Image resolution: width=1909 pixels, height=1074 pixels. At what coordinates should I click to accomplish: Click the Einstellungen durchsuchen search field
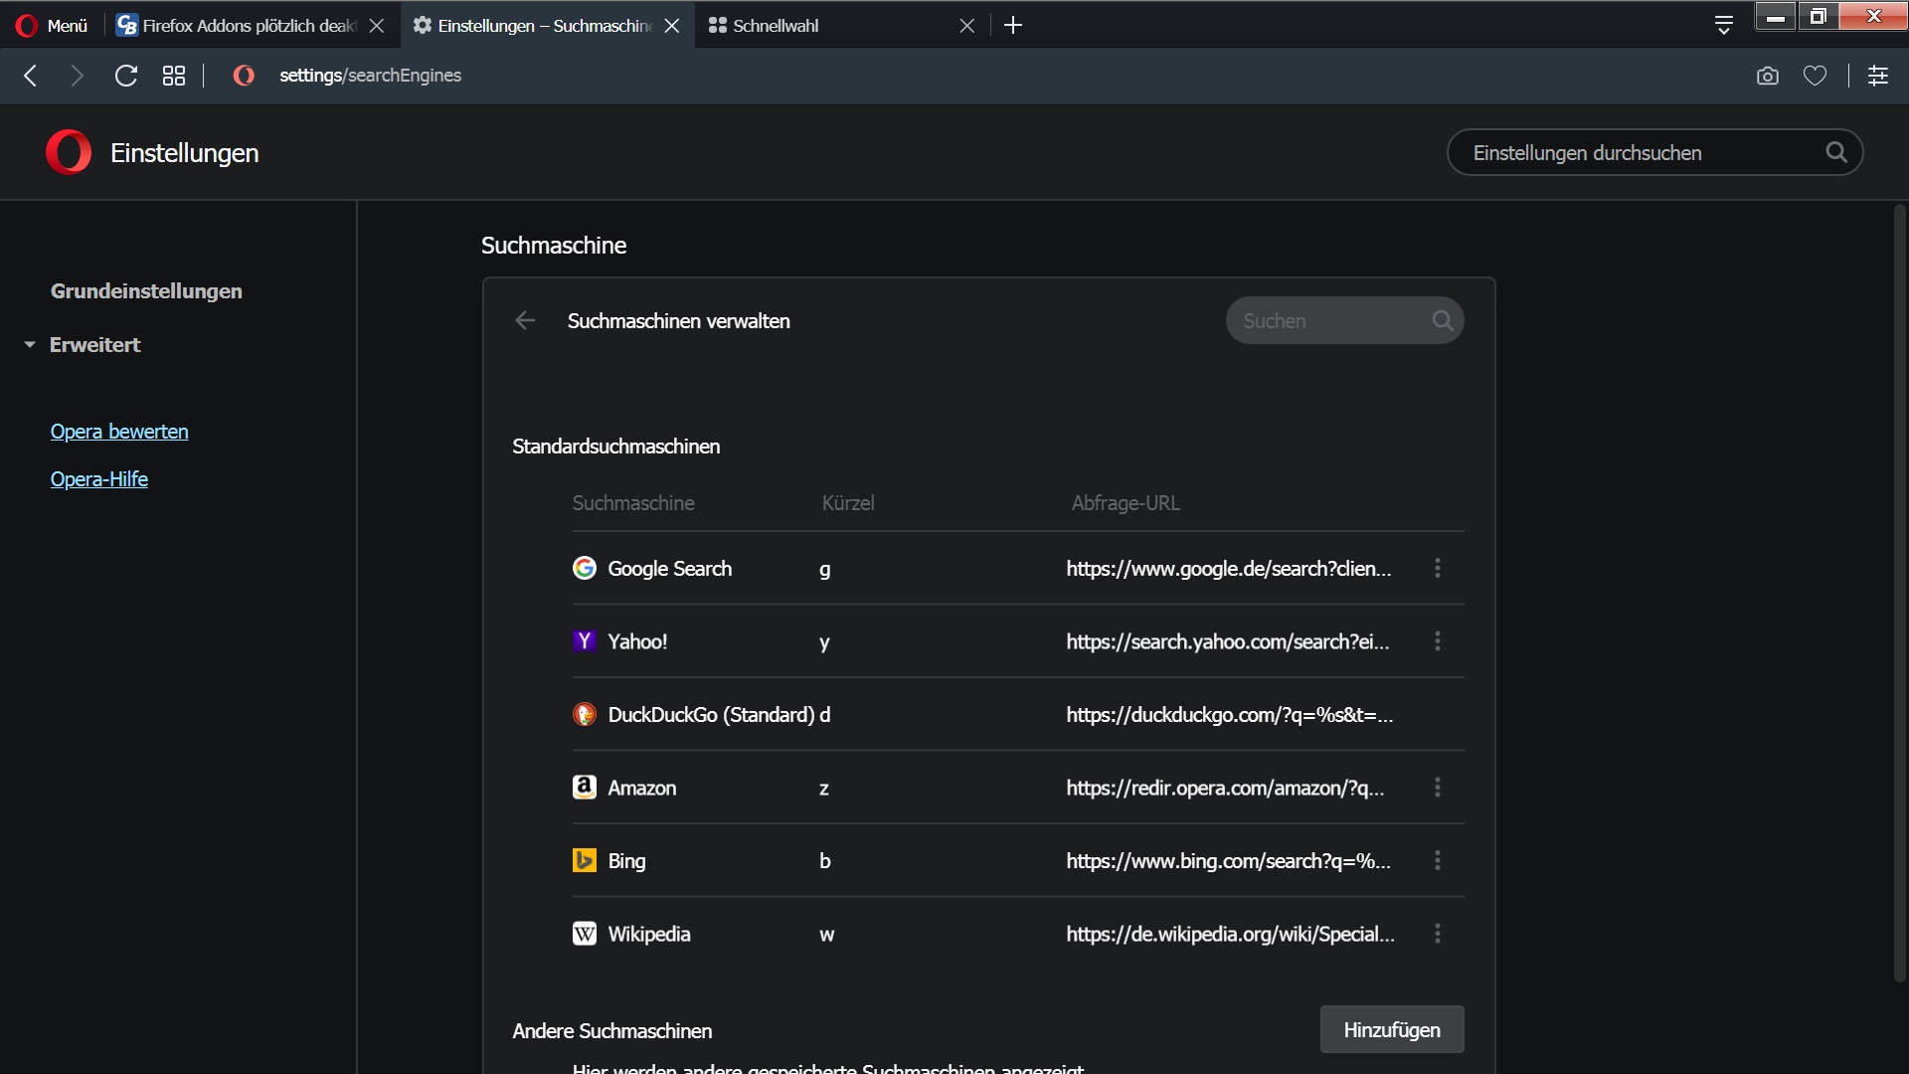point(1641,152)
